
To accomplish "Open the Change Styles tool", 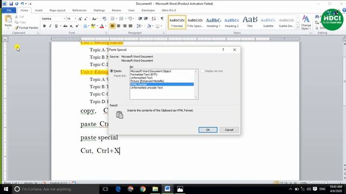I will (x=306, y=23).
